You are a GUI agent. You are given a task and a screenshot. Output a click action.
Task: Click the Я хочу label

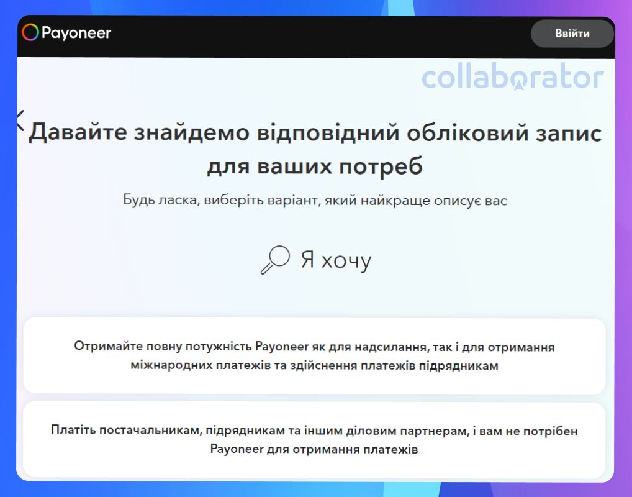(x=336, y=260)
